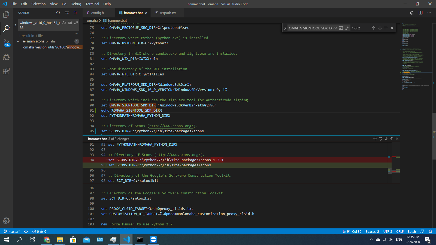Revert change in hammer.bat diff peek
The width and height of the screenshot is (436, 245).
click(x=381, y=139)
